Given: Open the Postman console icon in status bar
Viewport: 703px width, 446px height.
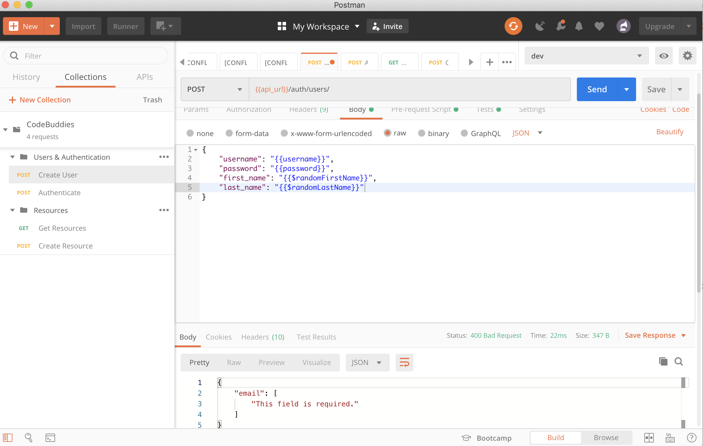Looking at the screenshot, I should pyautogui.click(x=50, y=438).
